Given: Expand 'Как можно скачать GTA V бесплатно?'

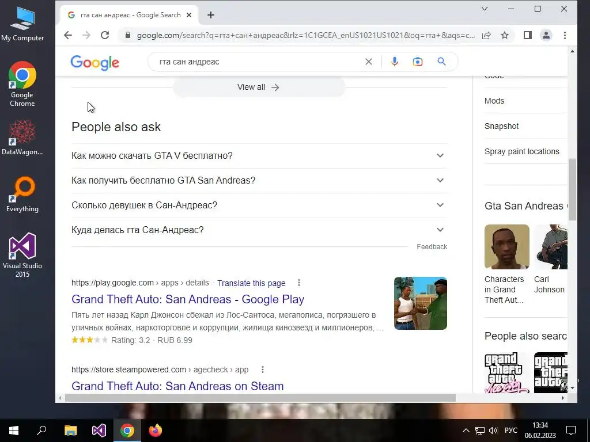Looking at the screenshot, I should click(259, 155).
